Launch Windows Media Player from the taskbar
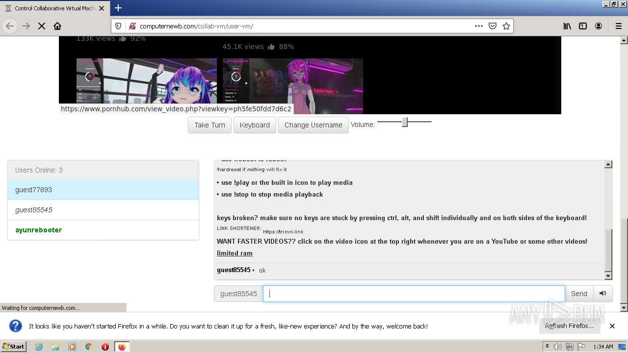The image size is (628, 353). click(x=72, y=347)
